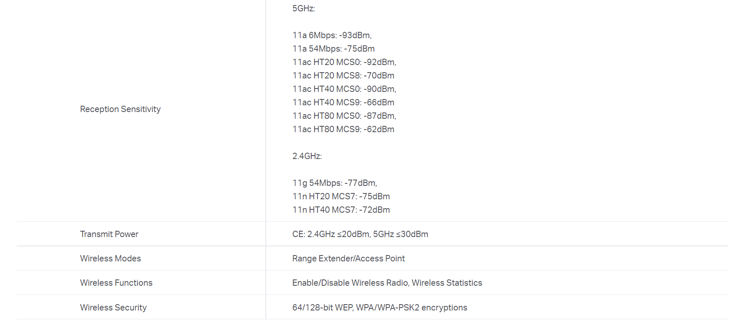Screen dimensions: 736x326
Task: Click the 11ac HT20 MCS0 sensitivity line
Action: pos(344,62)
